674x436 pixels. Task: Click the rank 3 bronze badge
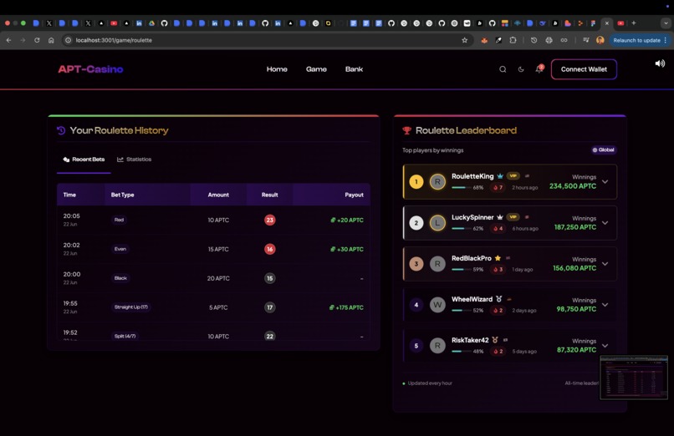[416, 263]
